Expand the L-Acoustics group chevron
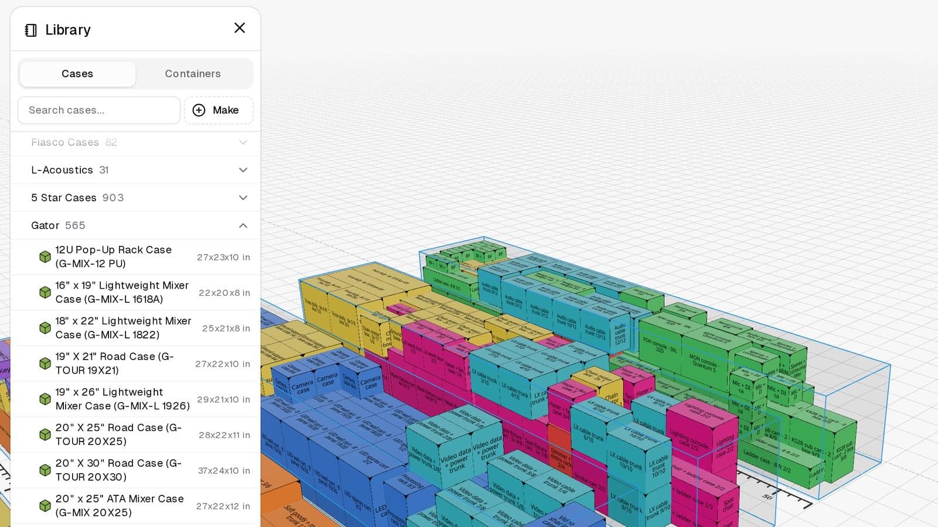This screenshot has height=527, width=938. 243,170
